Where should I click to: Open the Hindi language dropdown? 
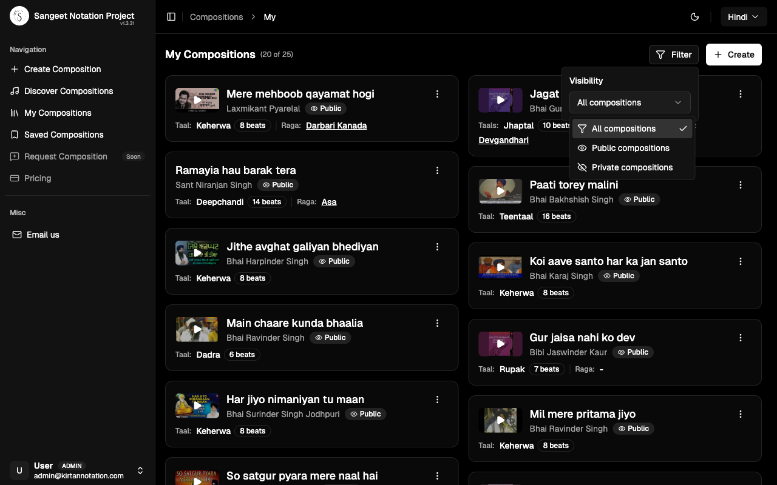pos(744,16)
